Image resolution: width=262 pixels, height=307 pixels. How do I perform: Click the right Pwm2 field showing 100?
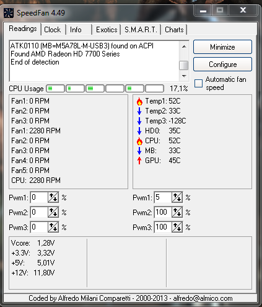(163, 213)
